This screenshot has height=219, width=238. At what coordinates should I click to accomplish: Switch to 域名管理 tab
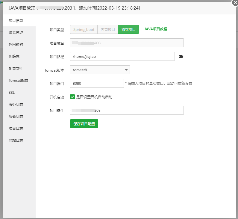pyautogui.click(x=19, y=32)
